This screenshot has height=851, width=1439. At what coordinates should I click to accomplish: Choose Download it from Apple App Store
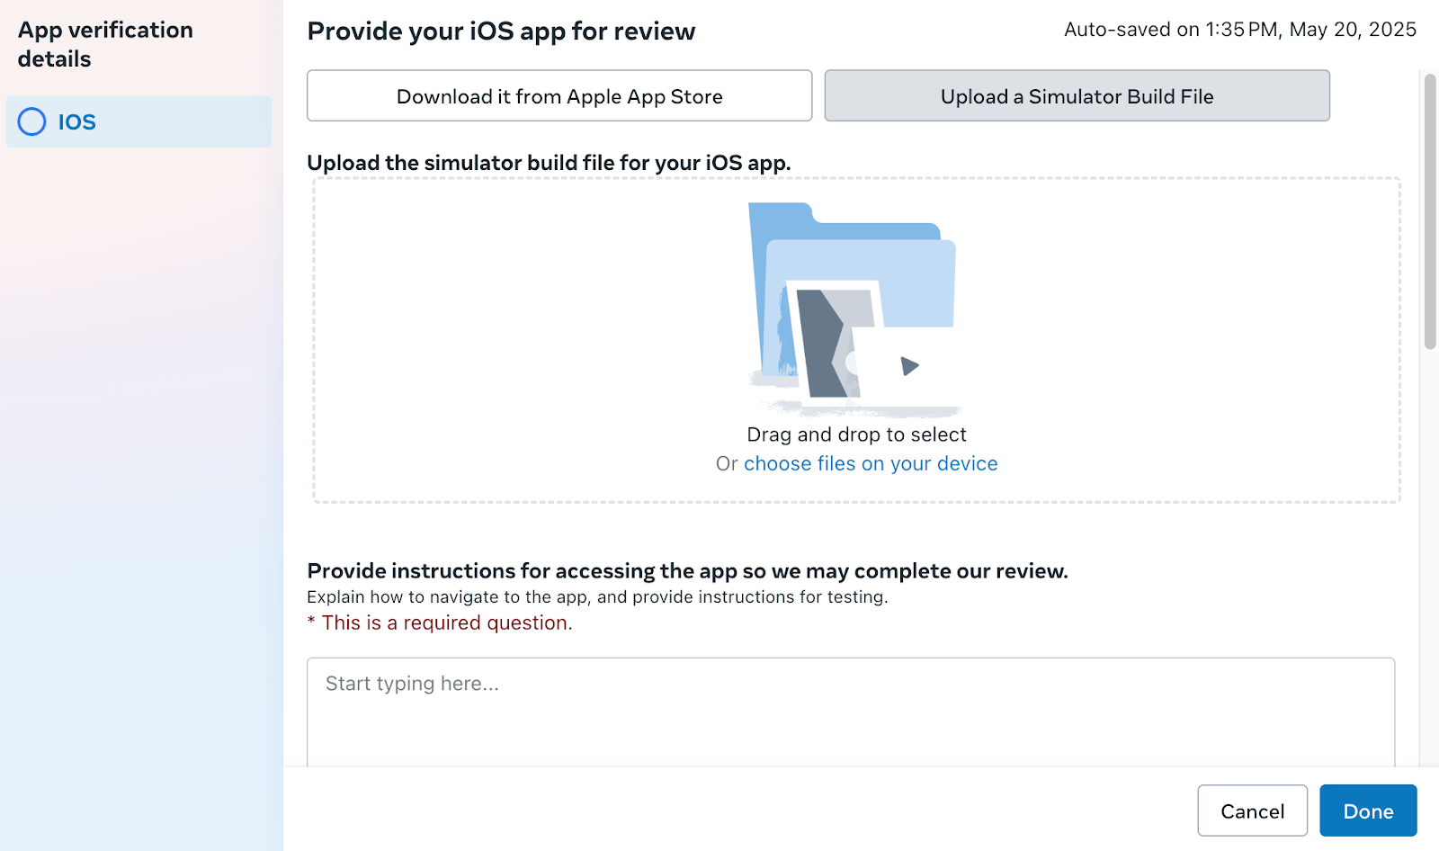pos(559,95)
